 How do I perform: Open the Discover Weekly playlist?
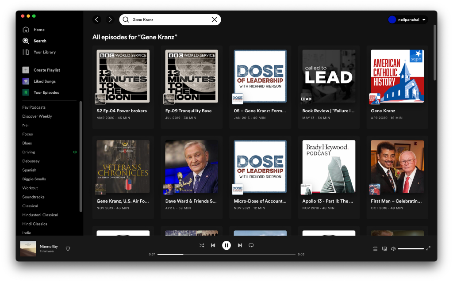[x=37, y=116]
